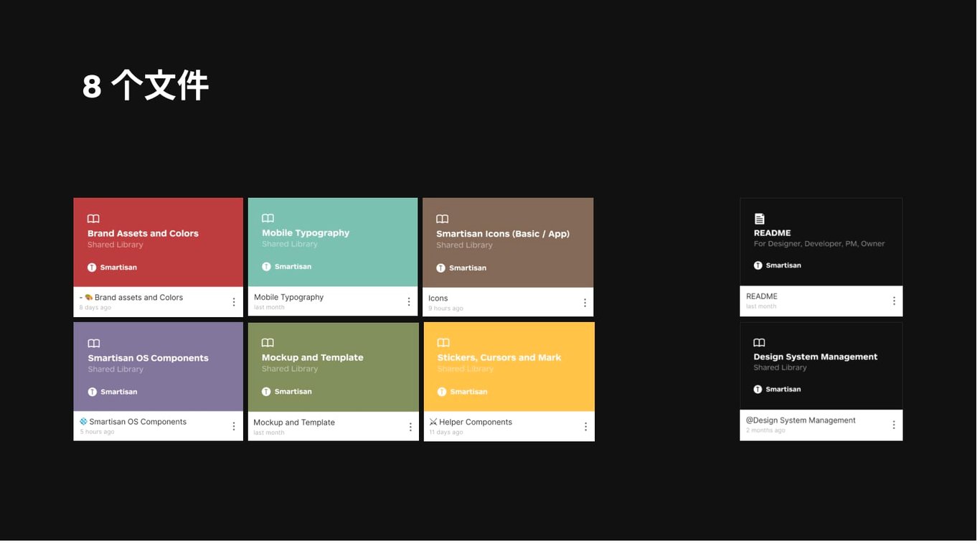The image size is (980, 551).
Task: Click the "Smartisan" label on the Mobile Typography card
Action: [293, 267]
